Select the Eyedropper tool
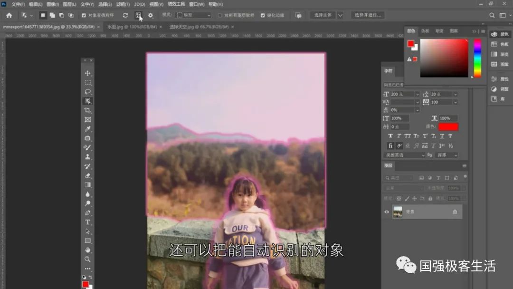This screenshot has width=513, height=289. point(88,129)
